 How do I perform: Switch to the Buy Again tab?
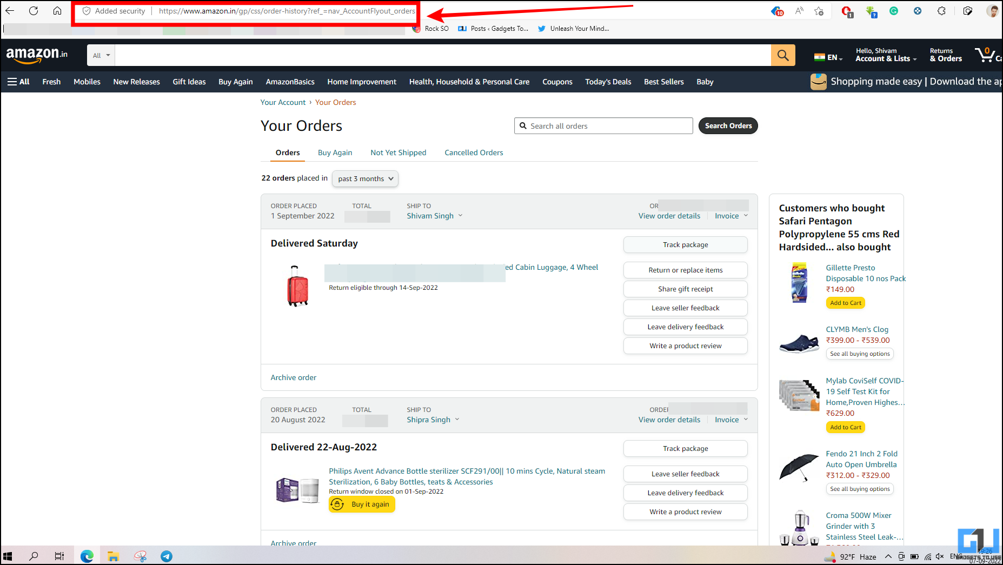(x=335, y=152)
